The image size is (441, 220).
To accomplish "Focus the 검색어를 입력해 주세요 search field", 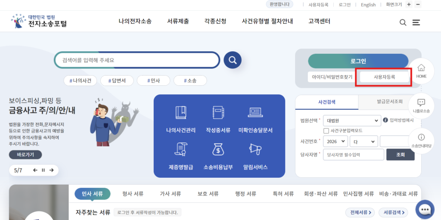I will tap(137, 60).
